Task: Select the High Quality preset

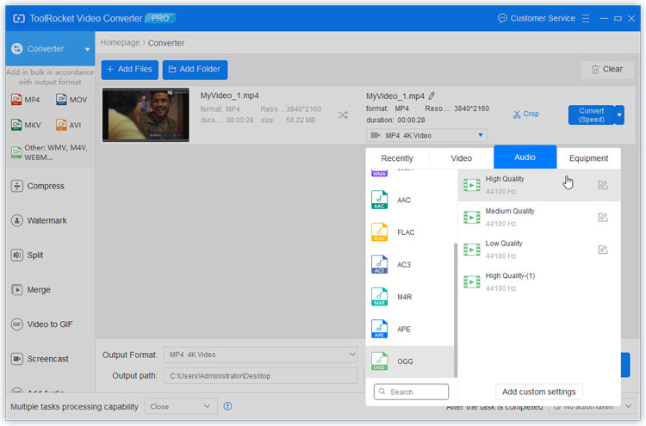Action: (539, 185)
